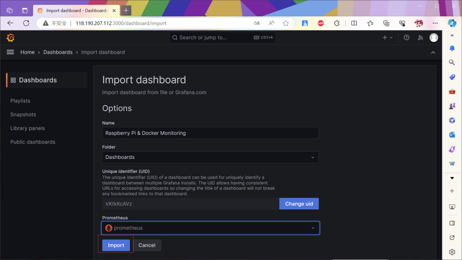
Task: Click the read aloud icon
Action: tap(271, 23)
